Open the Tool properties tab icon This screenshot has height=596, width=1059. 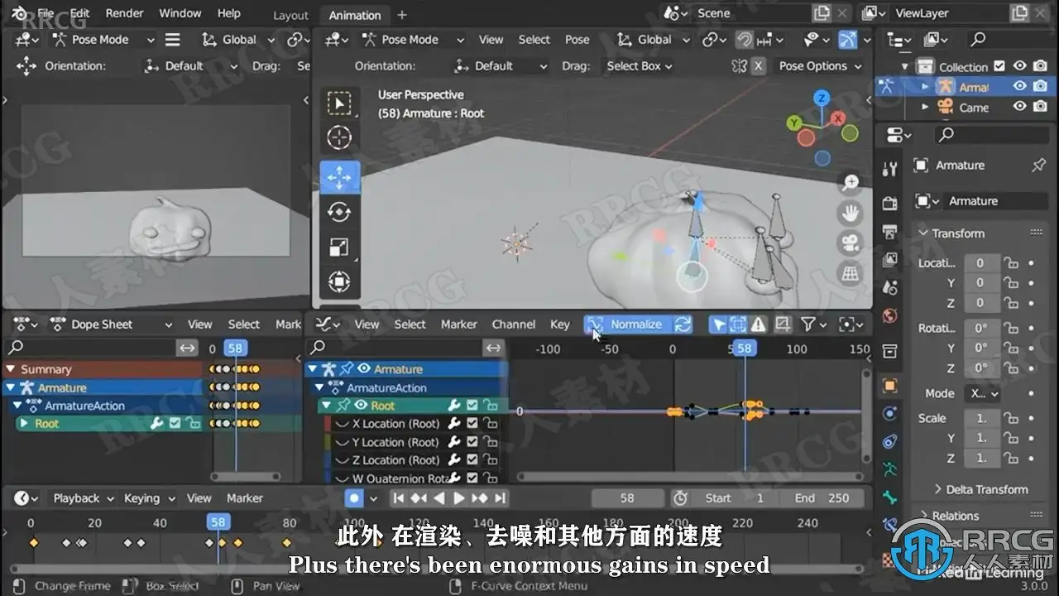[890, 169]
